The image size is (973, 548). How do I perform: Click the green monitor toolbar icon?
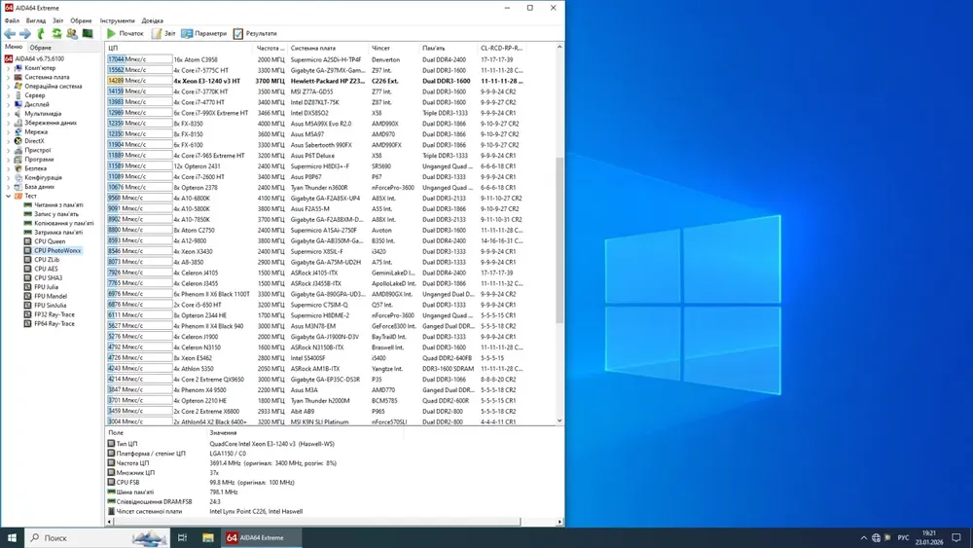[88, 33]
